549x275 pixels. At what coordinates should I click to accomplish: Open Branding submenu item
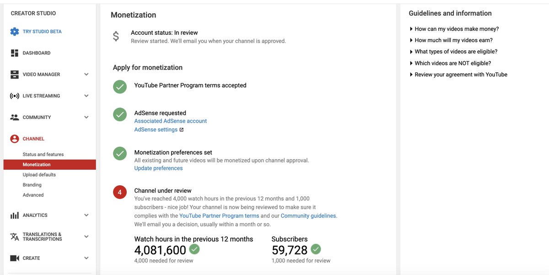32,185
